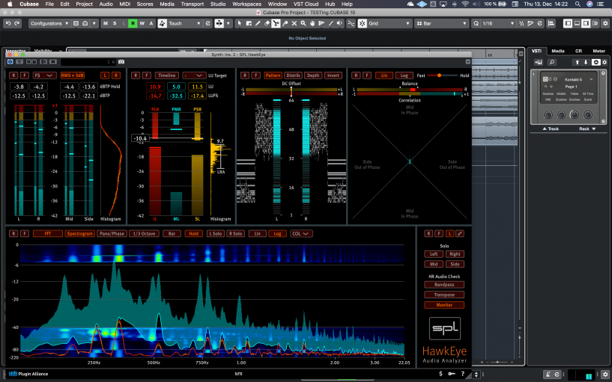
Task: Click the Snap to Zero Crossing icon
Action: [x=351, y=23]
